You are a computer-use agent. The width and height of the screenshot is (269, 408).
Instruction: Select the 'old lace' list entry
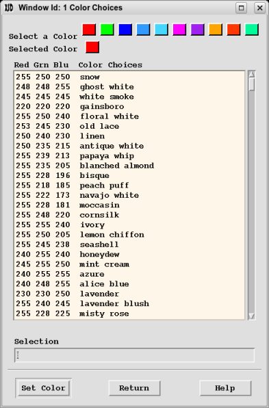point(129,127)
